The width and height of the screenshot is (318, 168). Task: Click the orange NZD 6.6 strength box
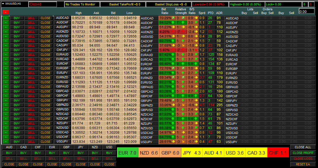coord(149,153)
